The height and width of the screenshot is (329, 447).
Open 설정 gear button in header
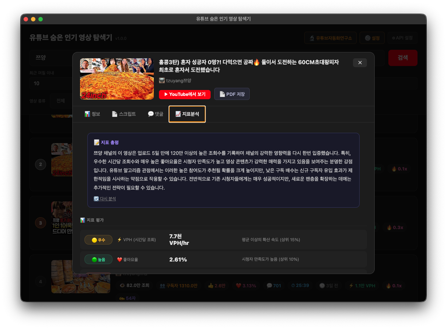[372, 38]
